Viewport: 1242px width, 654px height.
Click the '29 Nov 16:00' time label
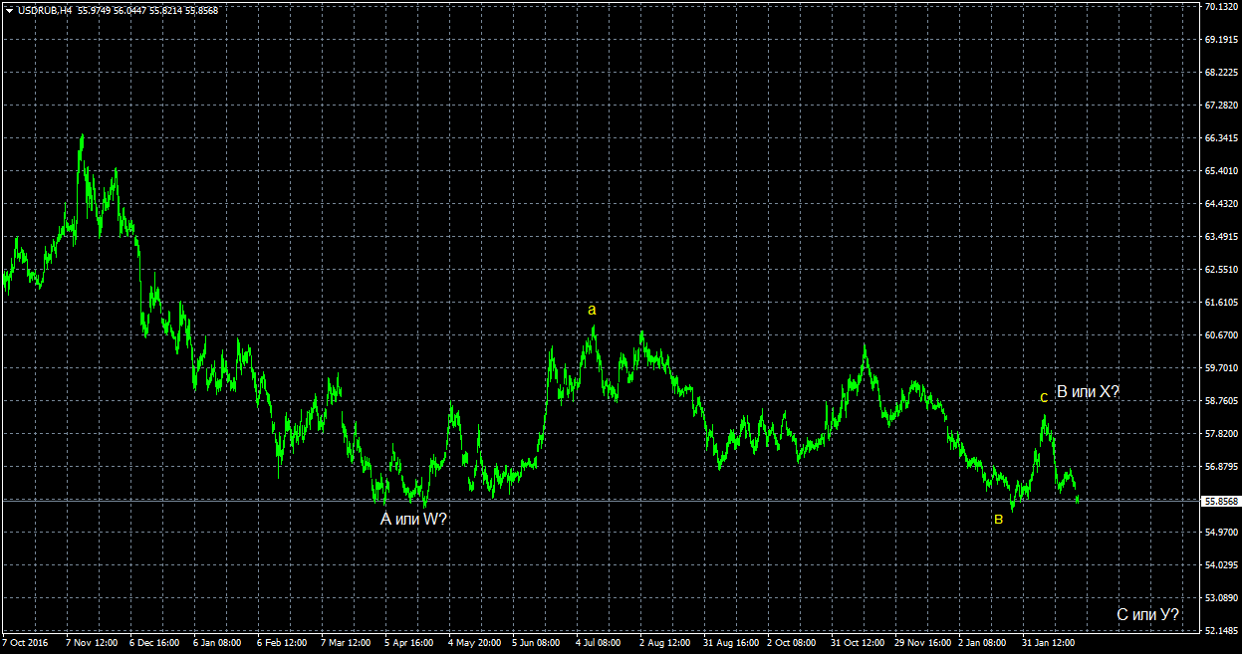(923, 643)
